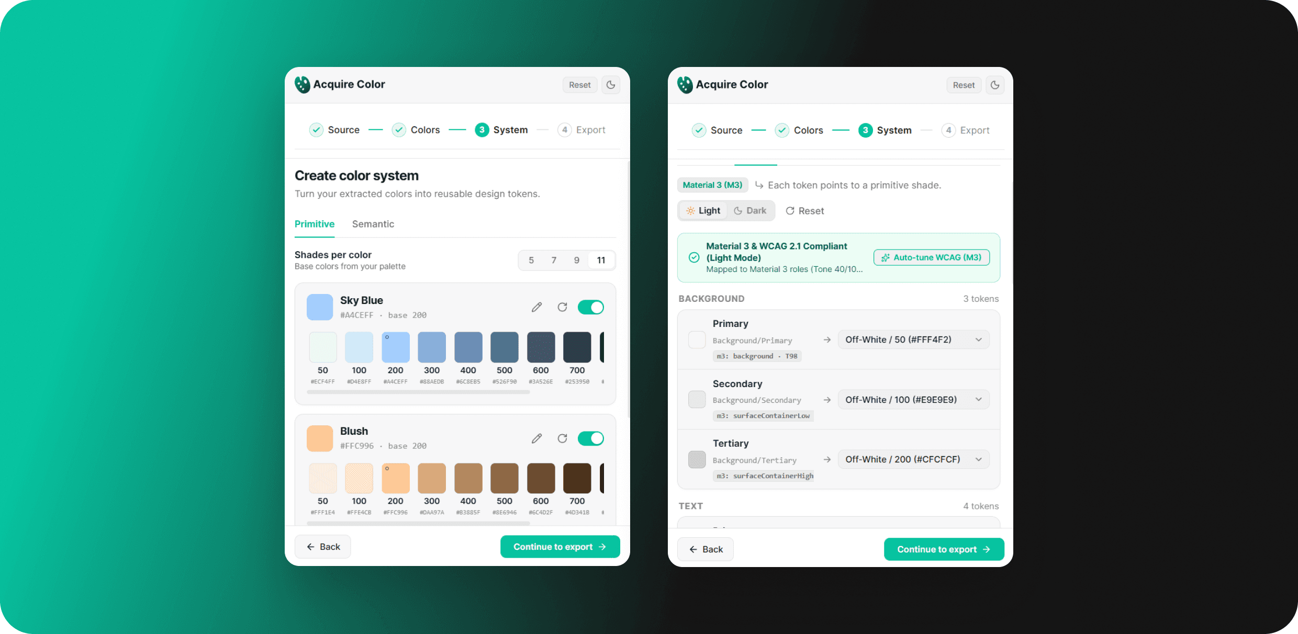Edit the Sky Blue color with pencil icon

point(536,307)
